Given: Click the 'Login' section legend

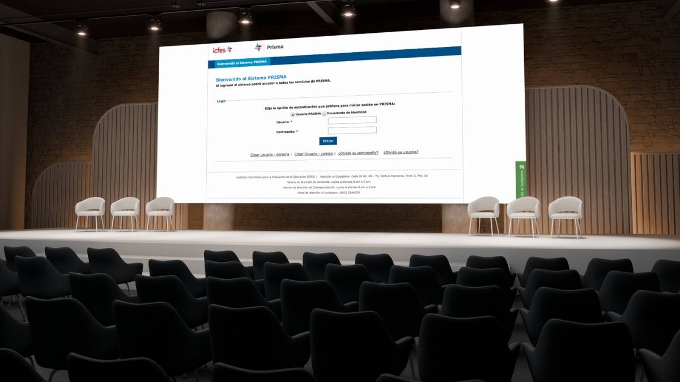Looking at the screenshot, I should 221,101.
